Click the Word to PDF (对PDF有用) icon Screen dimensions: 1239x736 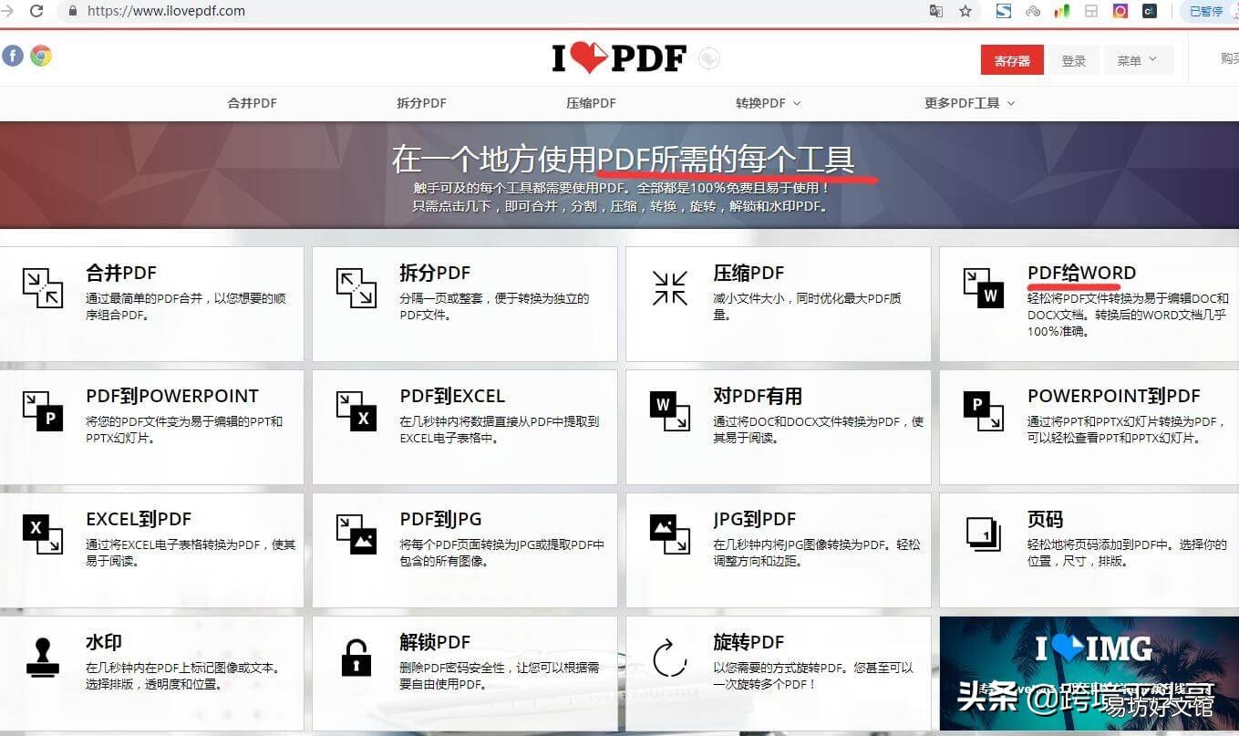tap(670, 410)
